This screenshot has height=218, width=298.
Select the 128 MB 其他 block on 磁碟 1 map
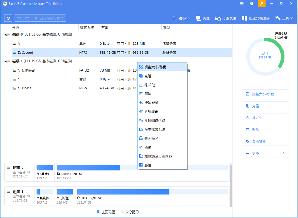[x=65, y=196]
